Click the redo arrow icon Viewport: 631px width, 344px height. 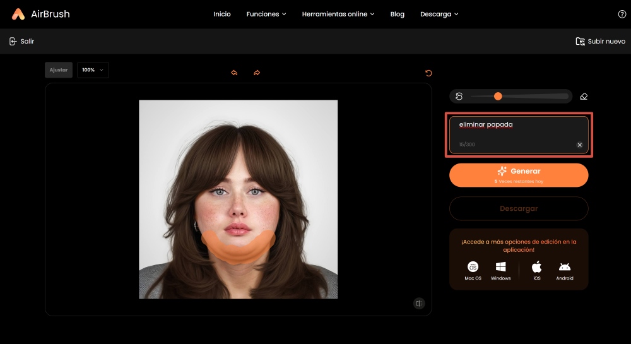pyautogui.click(x=257, y=73)
